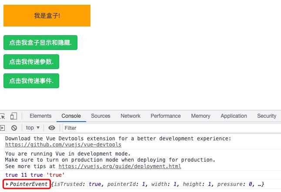
Task: Click the console Filter input field
Action: [x=170, y=128]
